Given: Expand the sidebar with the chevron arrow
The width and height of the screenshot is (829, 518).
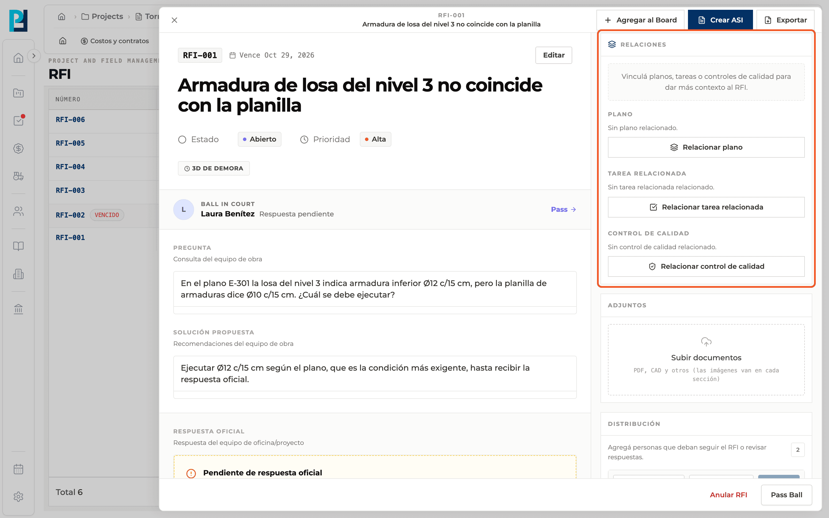Looking at the screenshot, I should coord(34,56).
